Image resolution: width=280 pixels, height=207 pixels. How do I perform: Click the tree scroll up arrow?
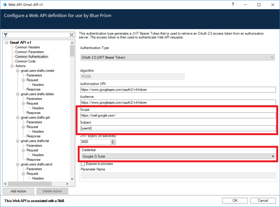pyautogui.click(x=72, y=43)
